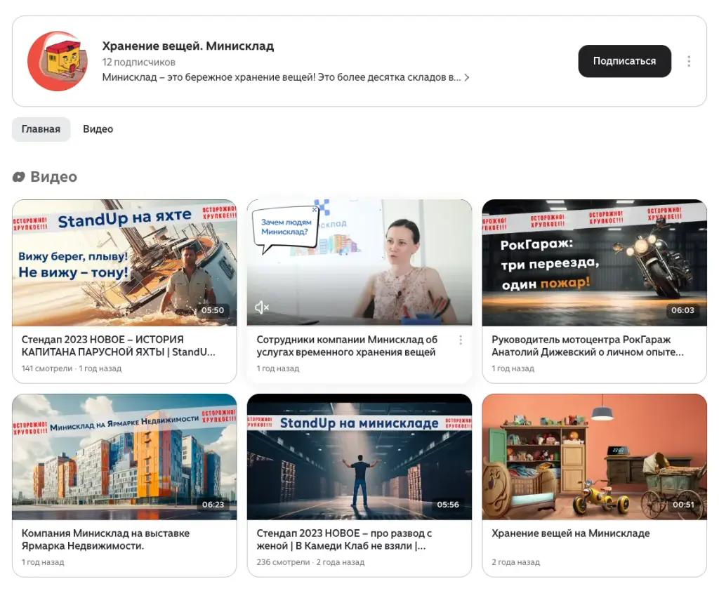
Task: Switch to the Главная tab
Action: click(41, 129)
